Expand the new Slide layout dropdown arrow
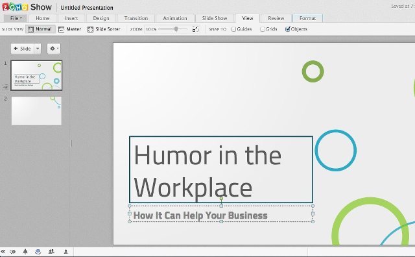The image size is (415, 257). tap(38, 49)
